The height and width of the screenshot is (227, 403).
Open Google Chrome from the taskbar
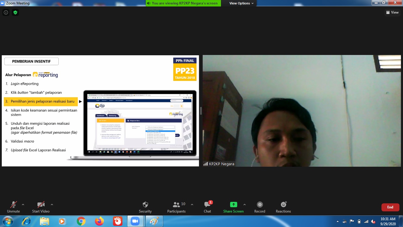[81, 221]
